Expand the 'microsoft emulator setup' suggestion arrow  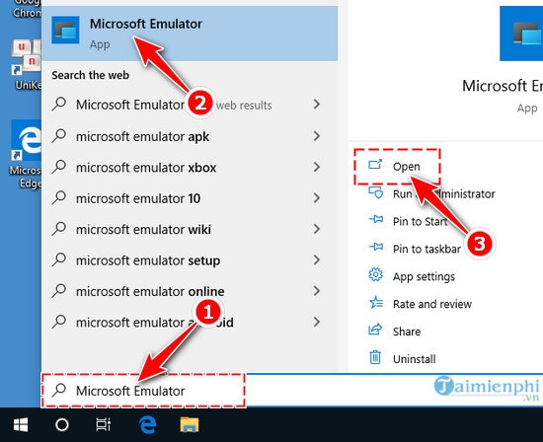pyautogui.click(x=317, y=259)
